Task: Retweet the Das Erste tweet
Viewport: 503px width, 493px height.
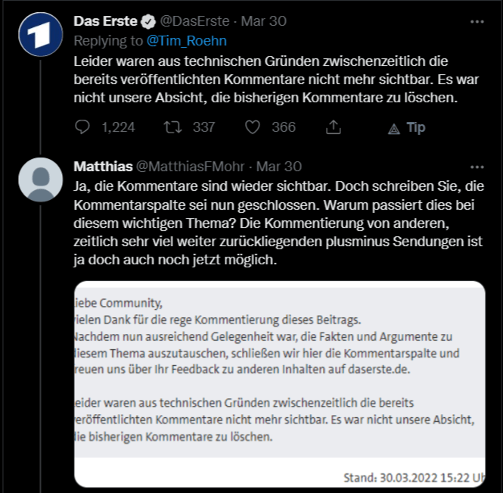Action: tap(172, 127)
